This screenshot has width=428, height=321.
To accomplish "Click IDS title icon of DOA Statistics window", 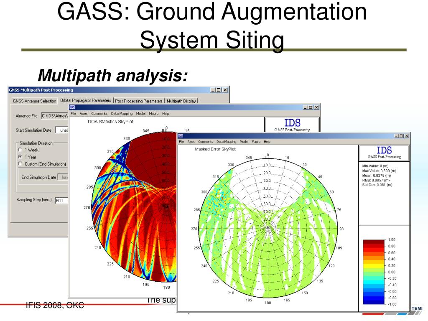I will click(x=72, y=107).
